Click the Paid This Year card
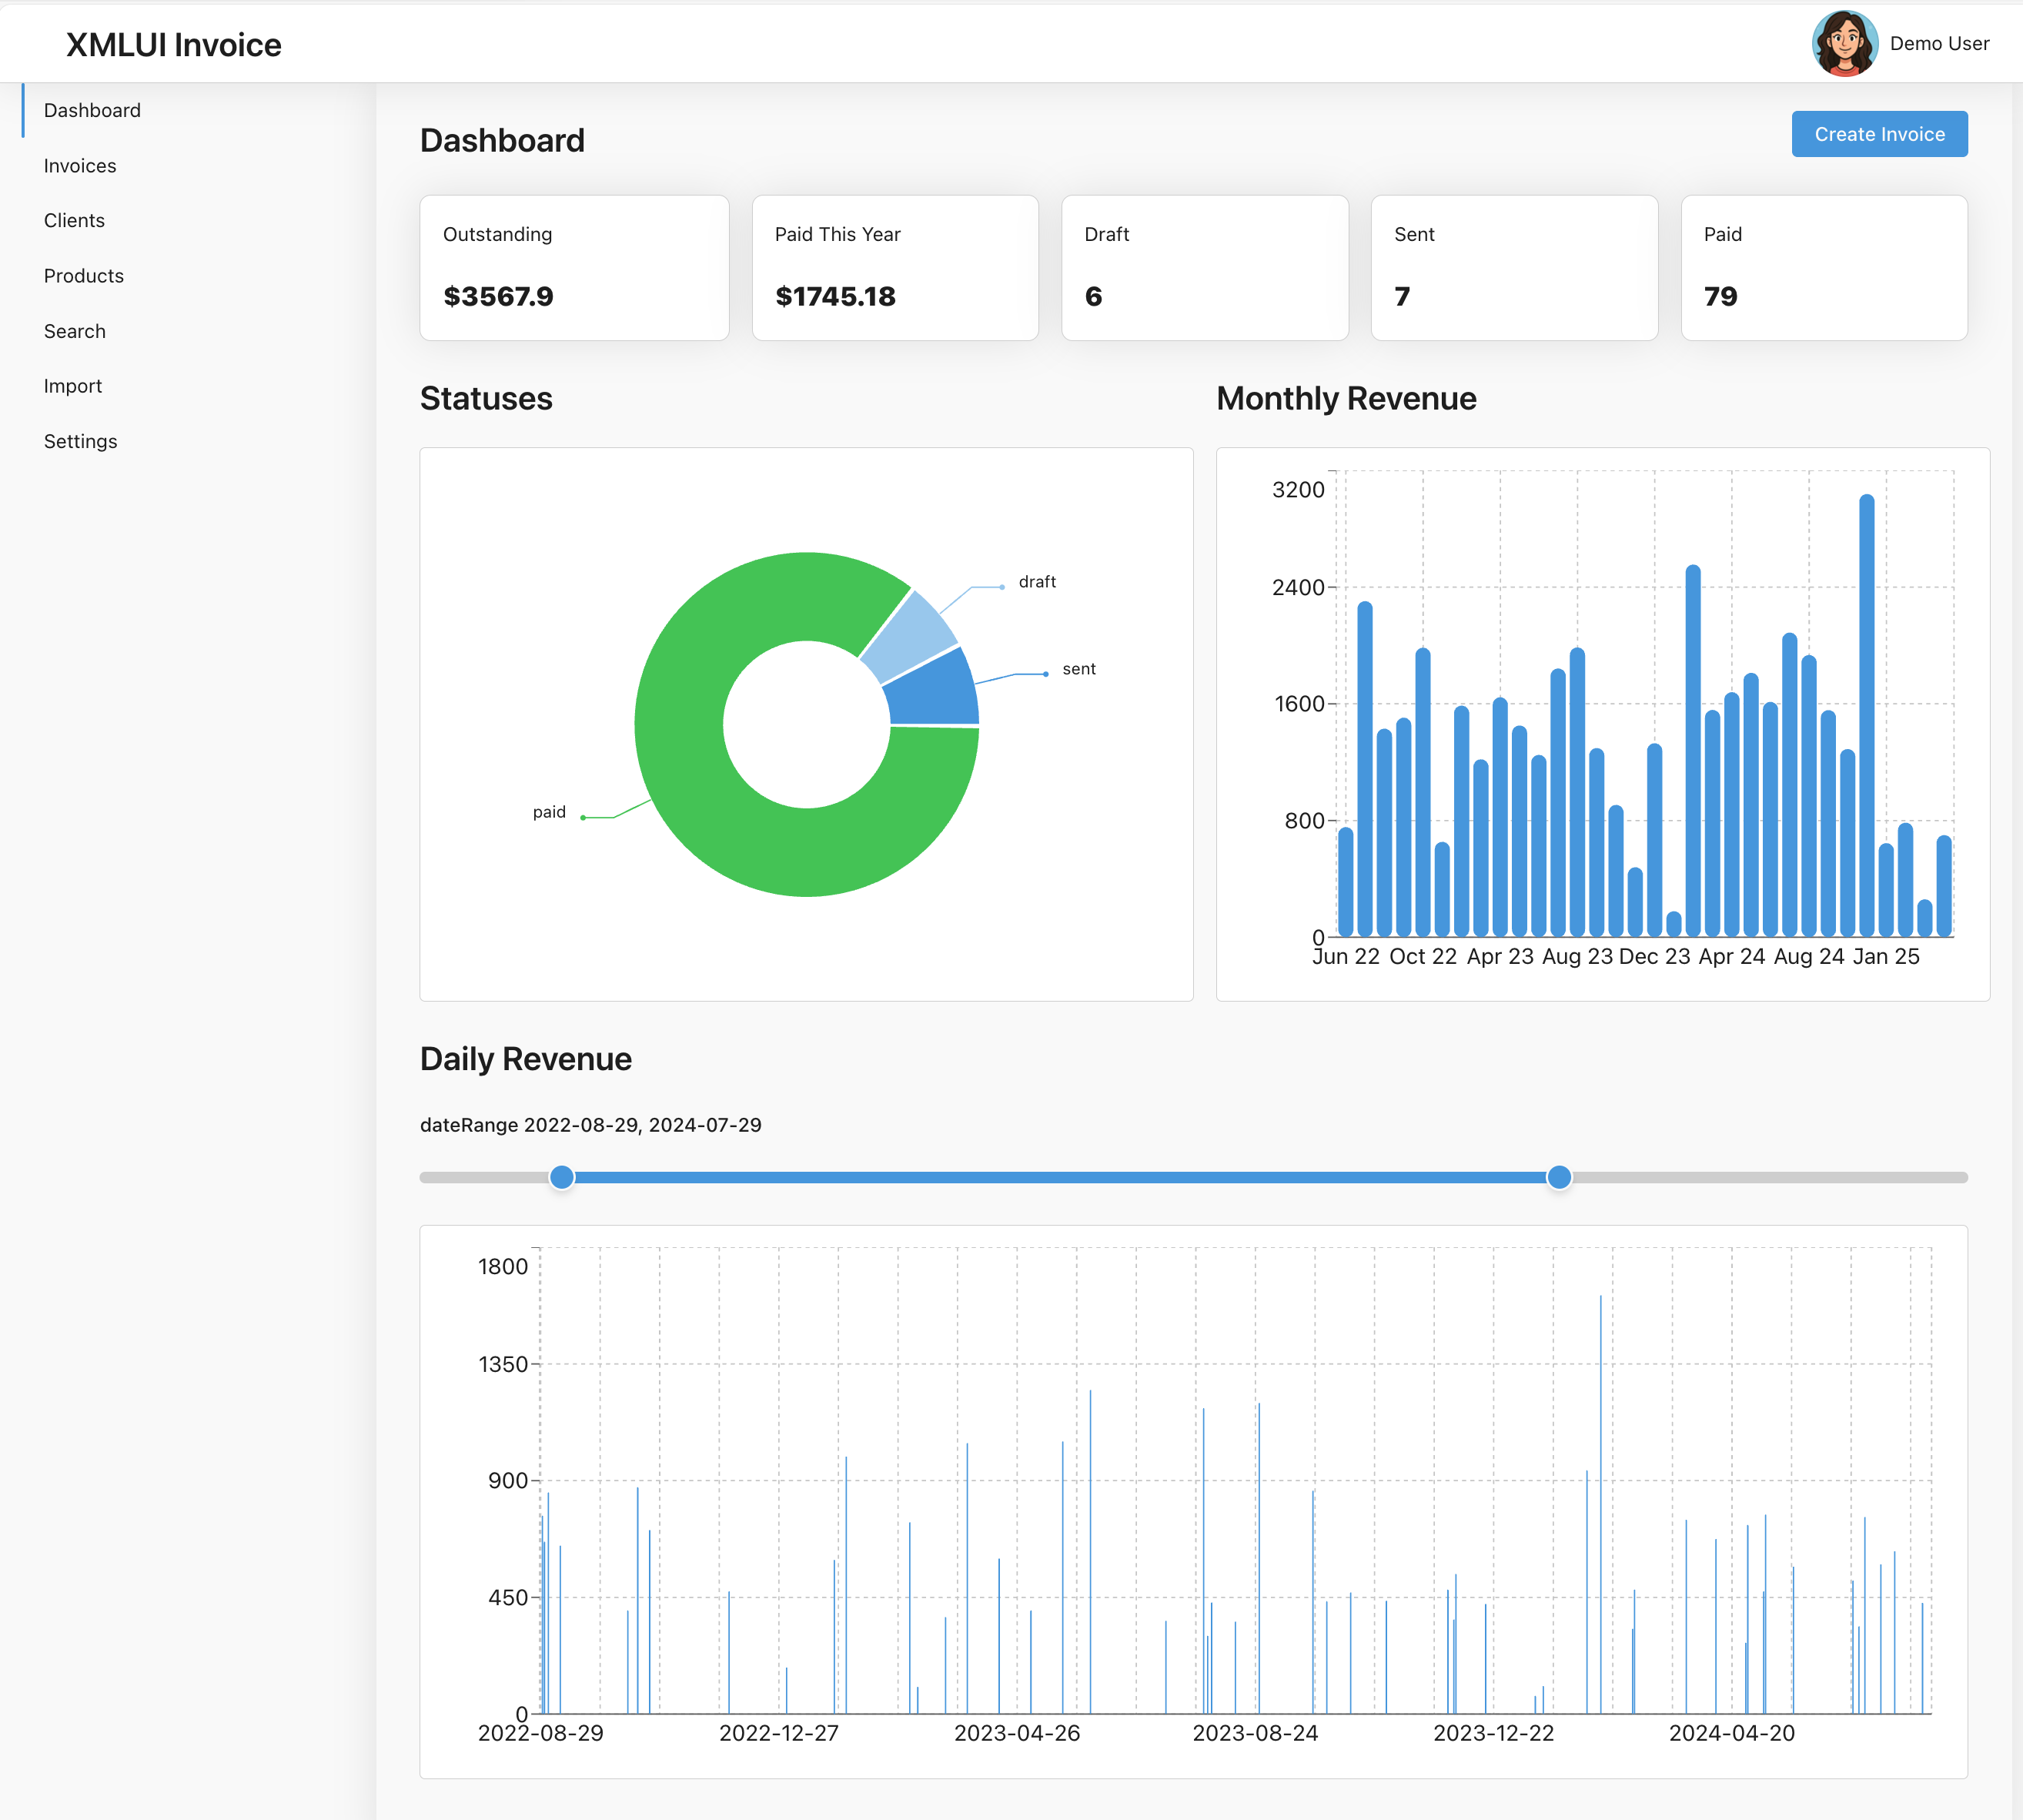Screen dimensions: 2023x1820 pyautogui.click(x=894, y=268)
